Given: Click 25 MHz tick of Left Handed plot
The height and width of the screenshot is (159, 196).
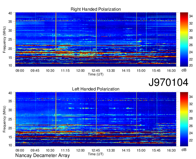Looking at the screenshot, I should [10, 119].
